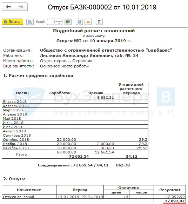Increase copies count with the up arrow
Screen dimensions: 188x204
59,20
